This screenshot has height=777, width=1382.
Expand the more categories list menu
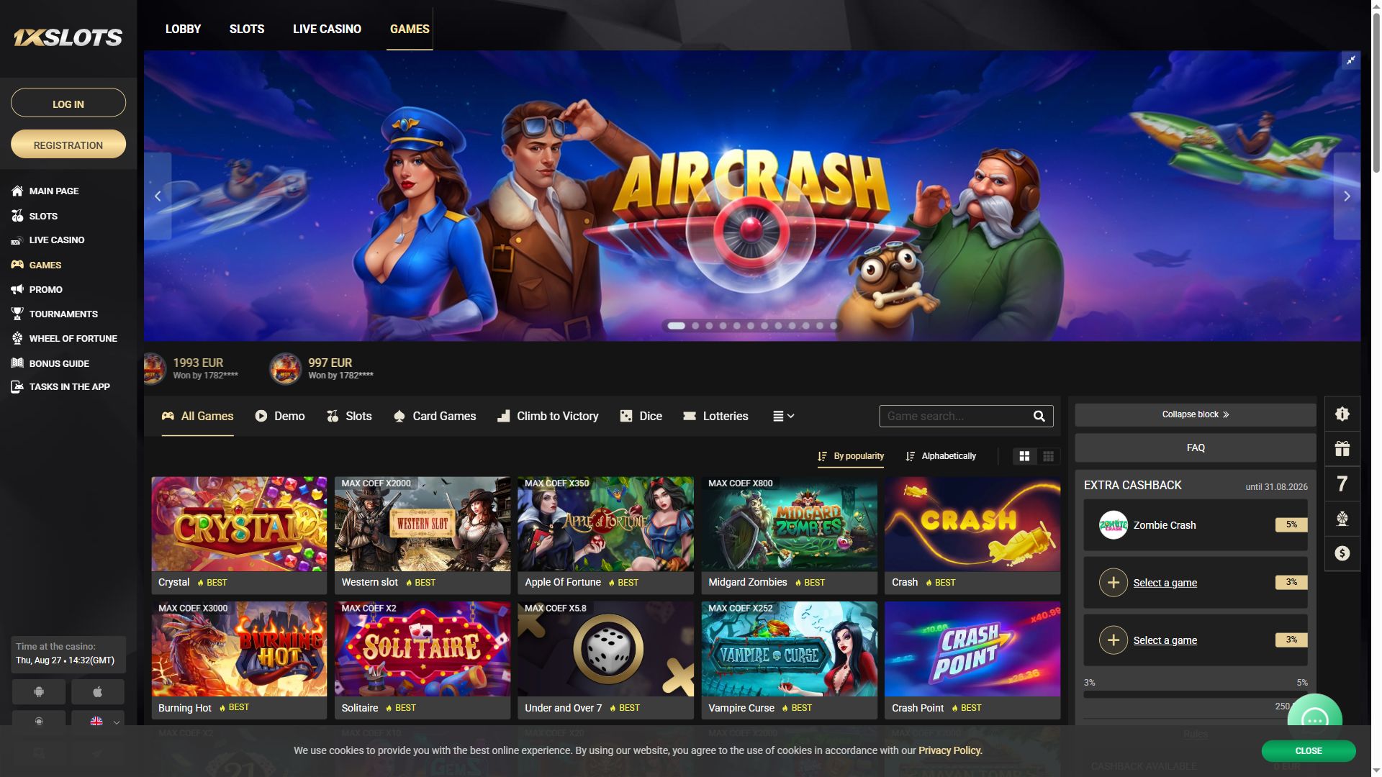point(783,416)
